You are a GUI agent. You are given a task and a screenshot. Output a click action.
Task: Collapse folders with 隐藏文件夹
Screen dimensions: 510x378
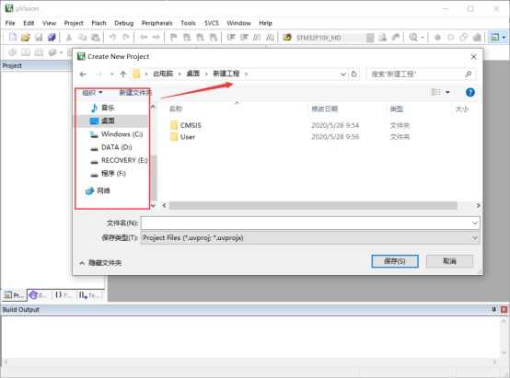coord(100,263)
